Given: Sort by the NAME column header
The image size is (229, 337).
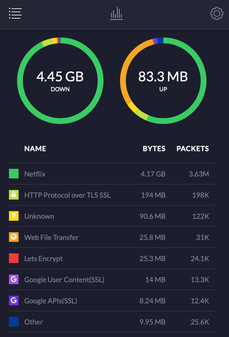Looking at the screenshot, I should 35,149.
